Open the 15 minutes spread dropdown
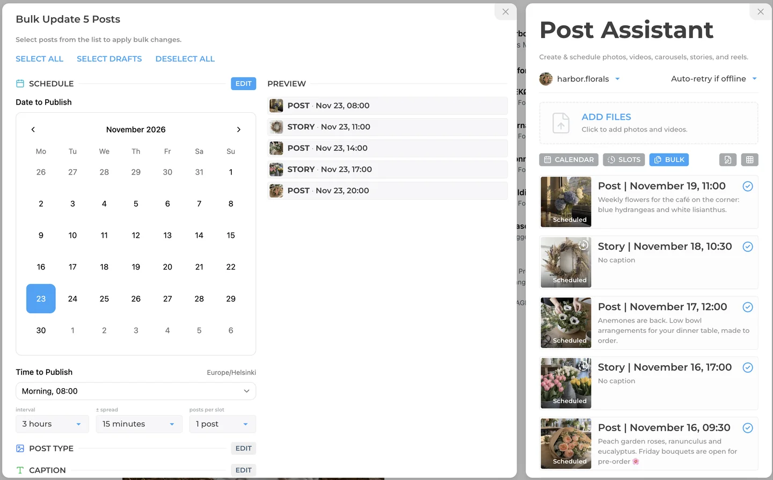The image size is (773, 480). point(139,424)
